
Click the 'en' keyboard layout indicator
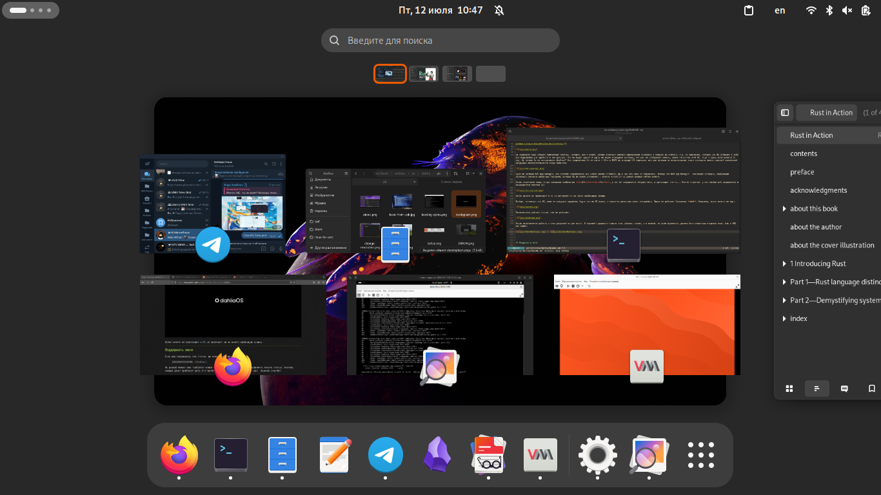780,10
